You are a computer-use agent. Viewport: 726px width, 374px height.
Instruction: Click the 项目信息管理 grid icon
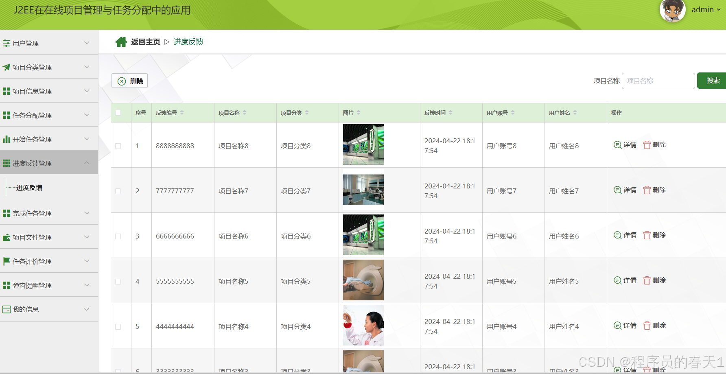(x=7, y=91)
